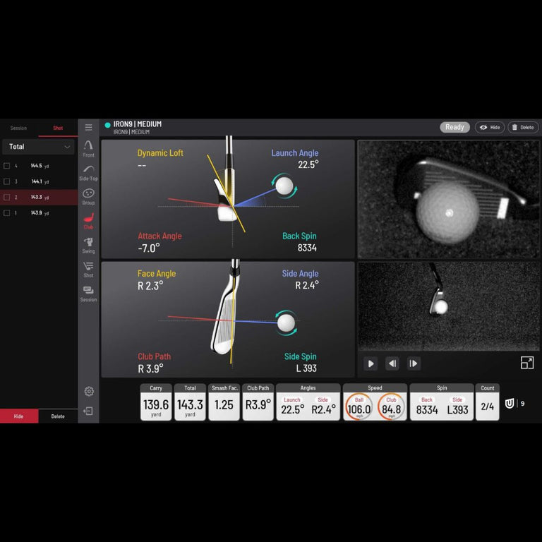Select shot row 143.3 yd
The width and height of the screenshot is (542, 542).
pyautogui.click(x=39, y=197)
